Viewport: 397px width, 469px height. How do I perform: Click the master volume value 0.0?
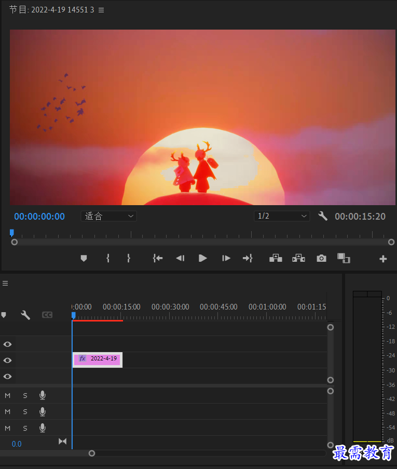click(x=17, y=444)
